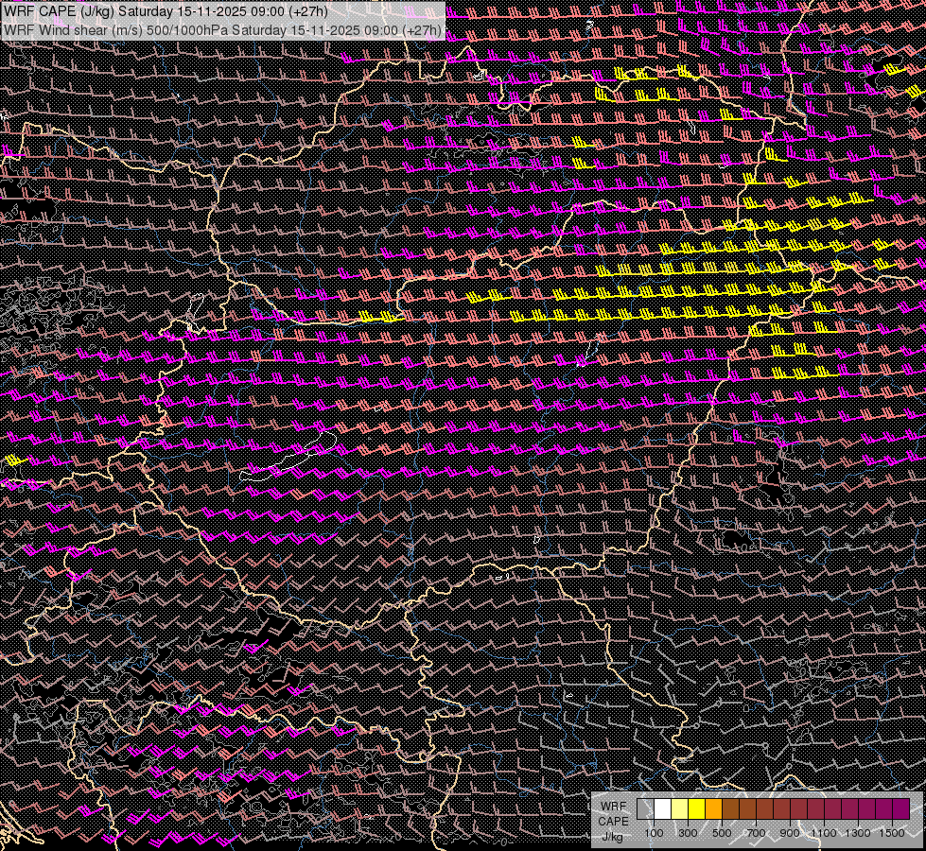
Task: Click the 700 legend scale label
Action: [x=756, y=832]
